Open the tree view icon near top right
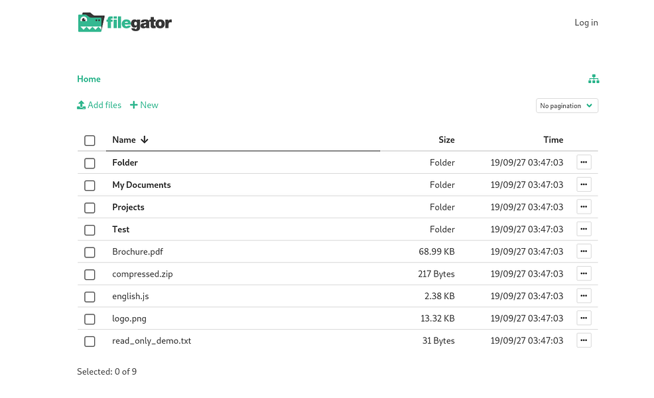654x398 pixels. tap(594, 78)
